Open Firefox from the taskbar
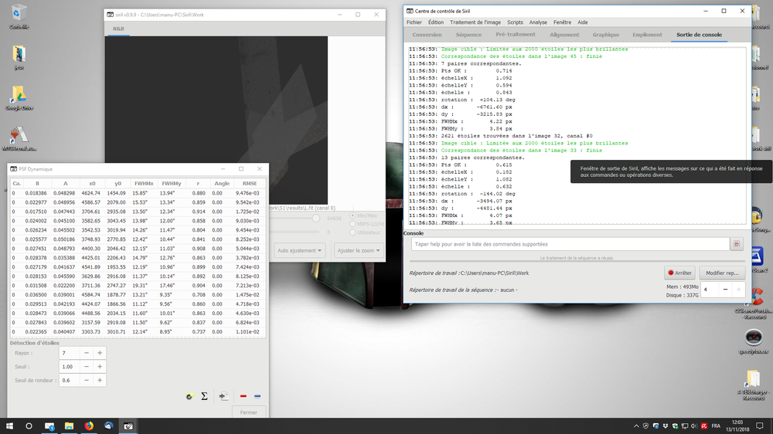The width and height of the screenshot is (773, 434). pyautogui.click(x=89, y=426)
